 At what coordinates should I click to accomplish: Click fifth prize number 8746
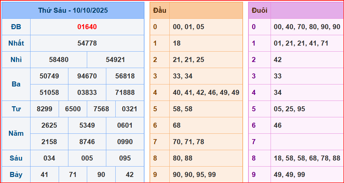pyautogui.click(x=87, y=142)
